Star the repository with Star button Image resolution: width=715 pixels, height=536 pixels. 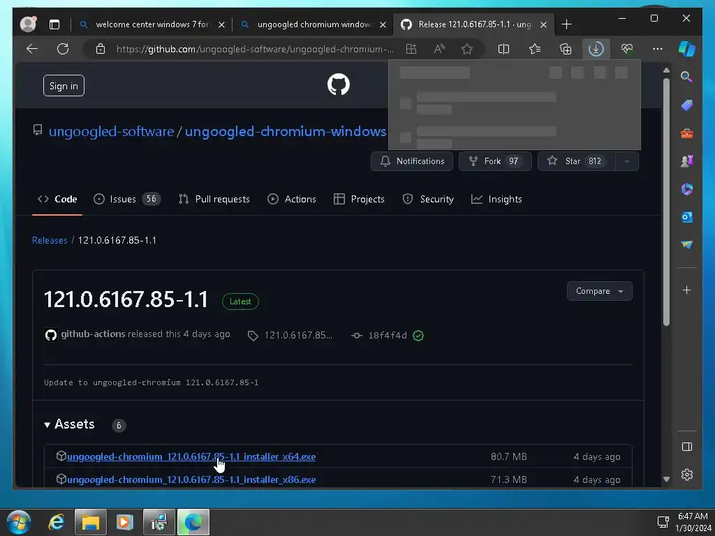pos(577,161)
